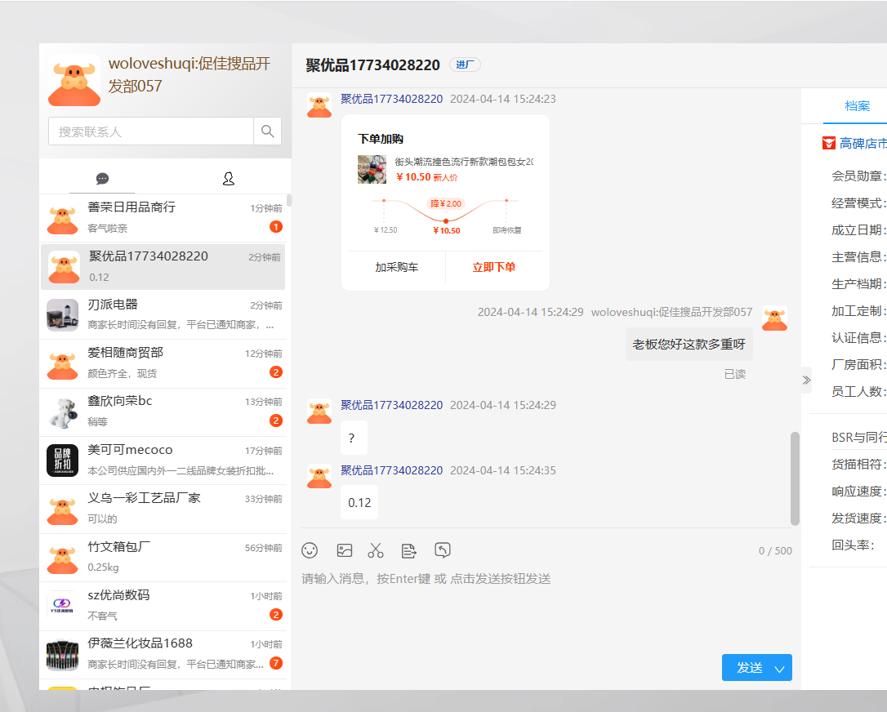Click the send image icon

tap(345, 550)
